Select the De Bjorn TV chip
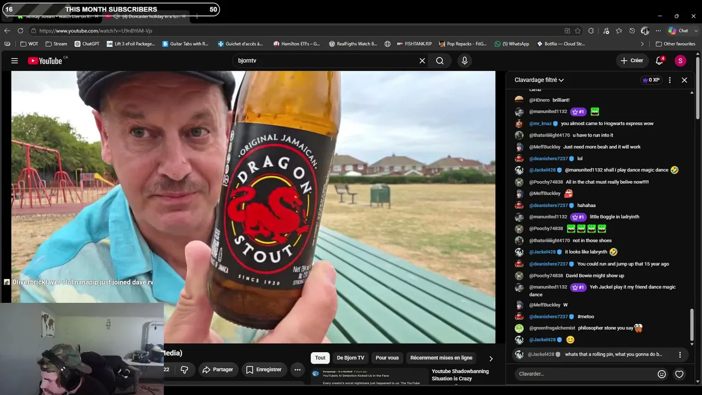 tap(350, 358)
